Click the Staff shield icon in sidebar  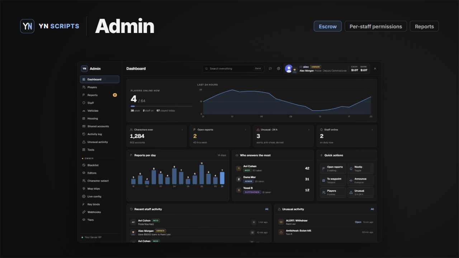click(84, 103)
